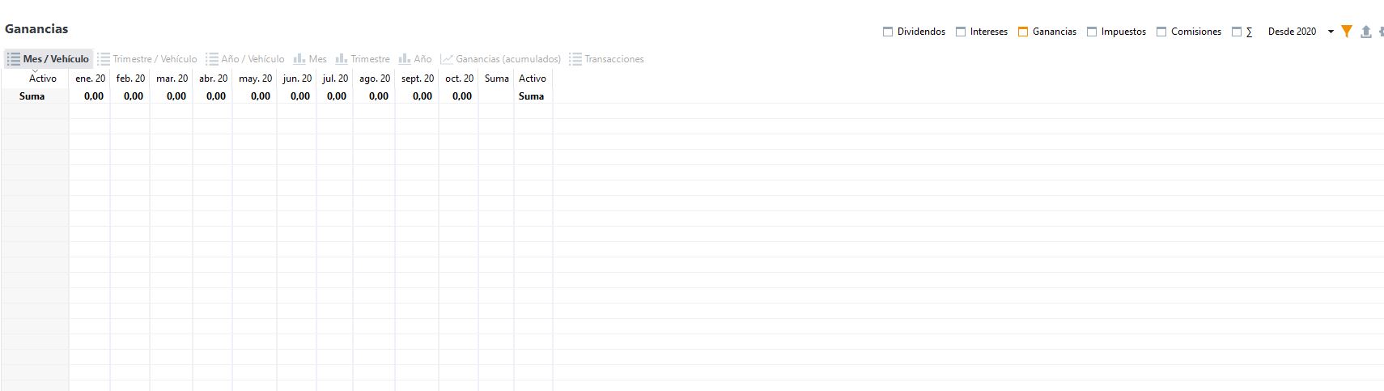The image size is (1384, 391).
Task: Click the mar. 20 column header
Action: coord(172,79)
